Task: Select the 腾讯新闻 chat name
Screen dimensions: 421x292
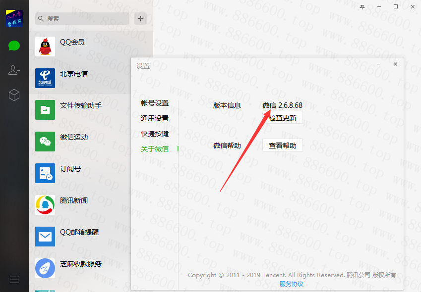Action: click(74, 200)
